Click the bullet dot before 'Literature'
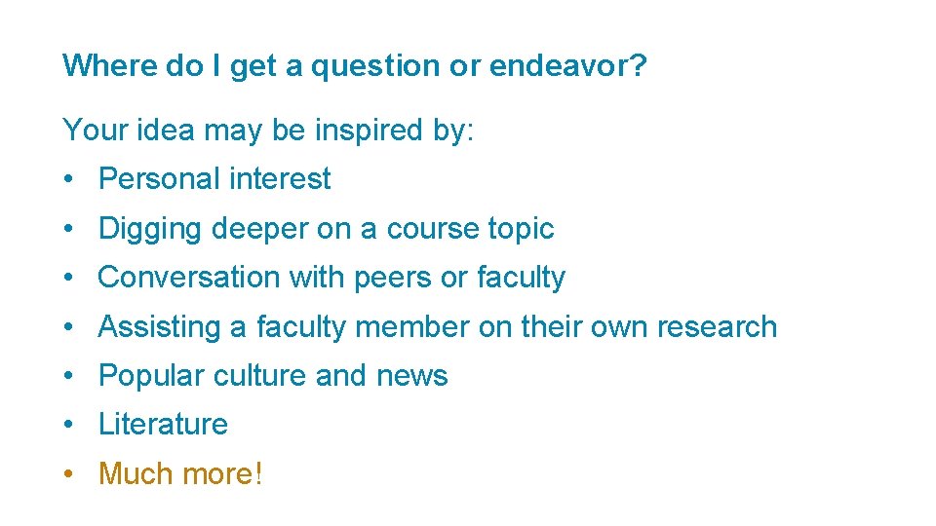This screenshot has height=526, width=936. [68, 425]
